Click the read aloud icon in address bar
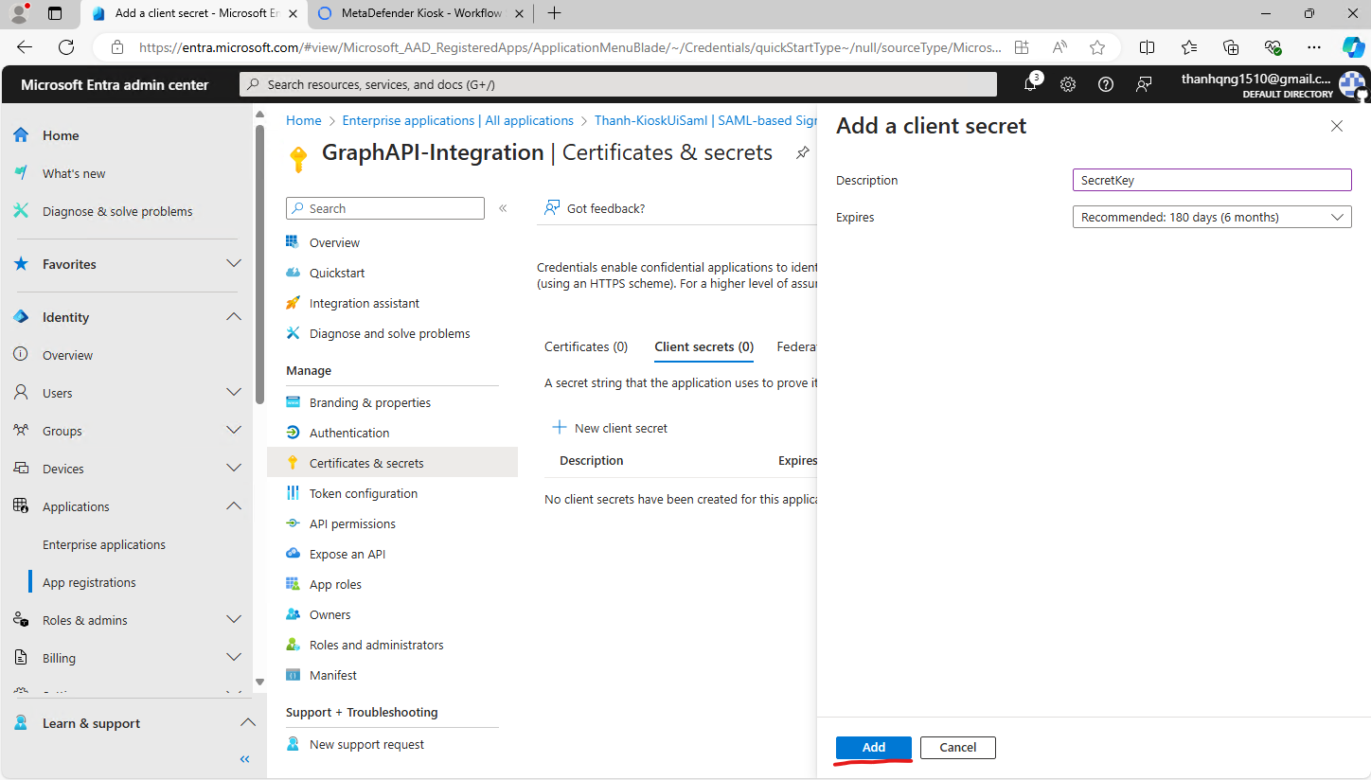Viewport: 1371px width, 780px height. point(1059,47)
